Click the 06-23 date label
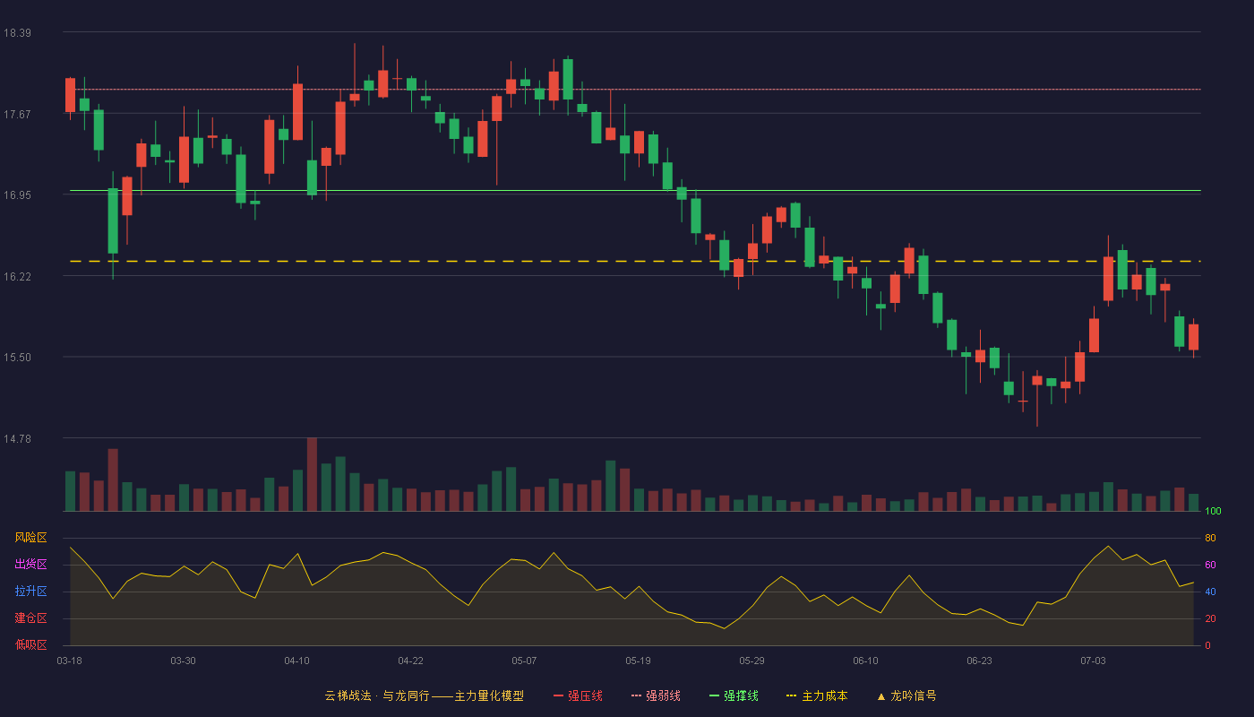The width and height of the screenshot is (1254, 717). pyautogui.click(x=979, y=661)
